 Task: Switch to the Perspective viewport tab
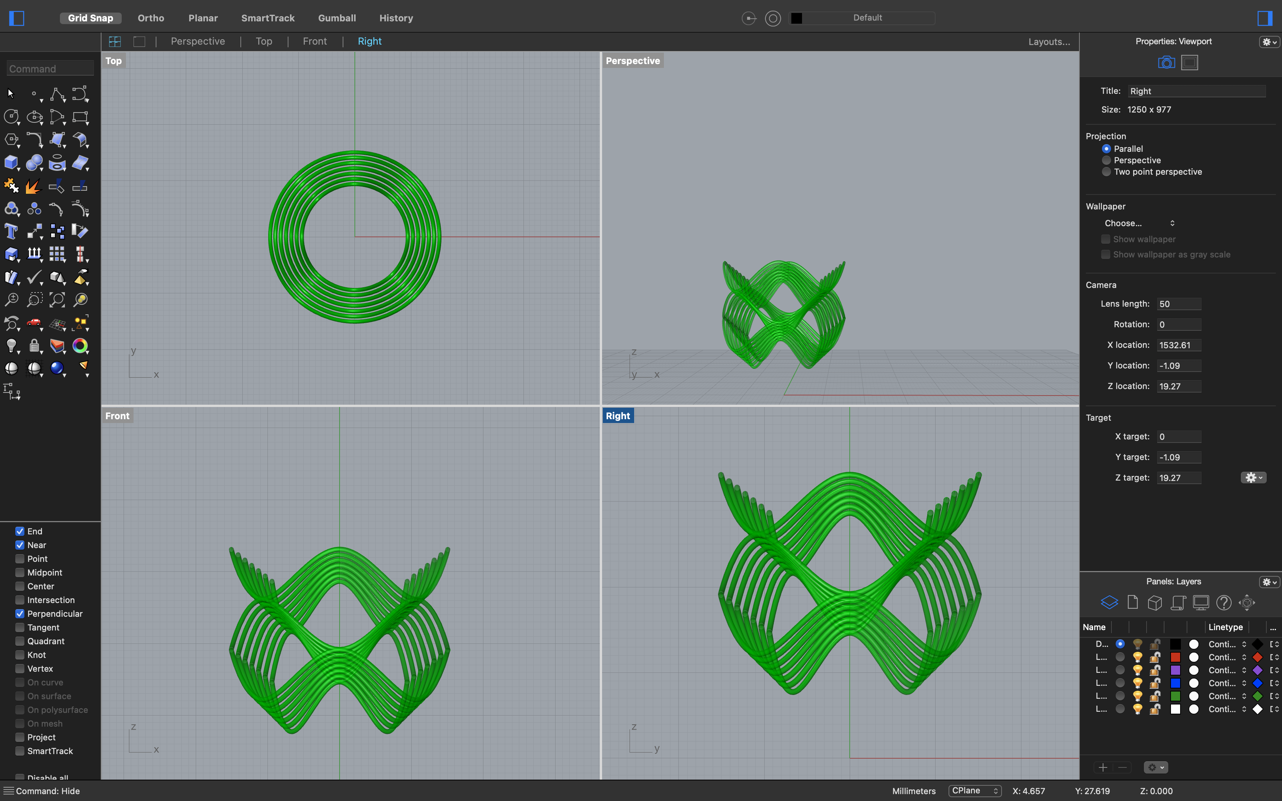click(198, 41)
